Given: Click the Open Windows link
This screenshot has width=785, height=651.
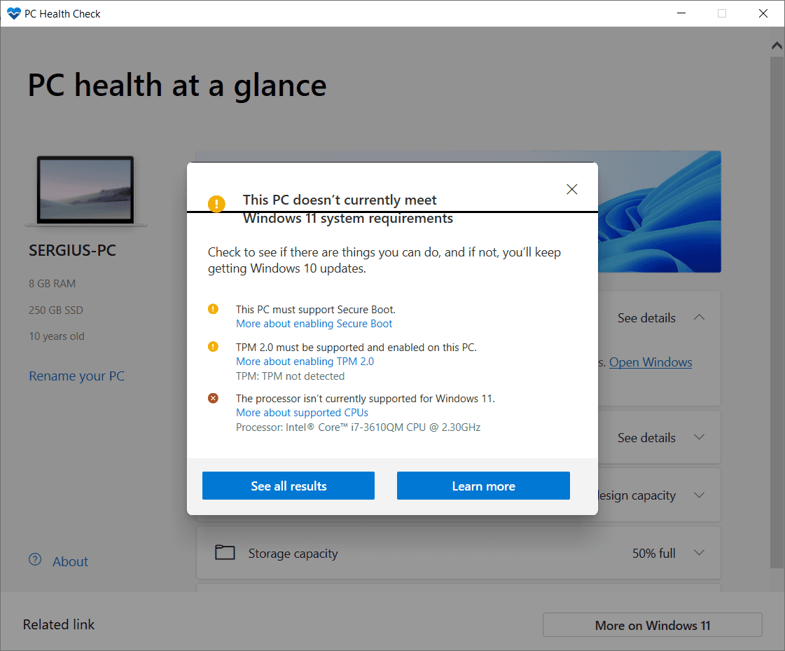Looking at the screenshot, I should coord(651,362).
